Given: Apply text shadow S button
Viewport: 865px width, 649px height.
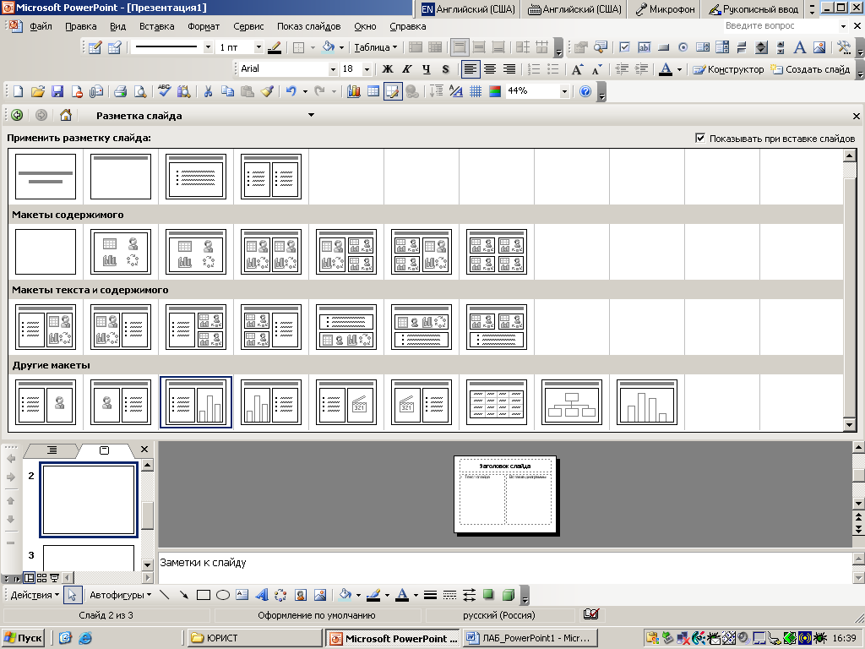Looking at the screenshot, I should coord(446,69).
